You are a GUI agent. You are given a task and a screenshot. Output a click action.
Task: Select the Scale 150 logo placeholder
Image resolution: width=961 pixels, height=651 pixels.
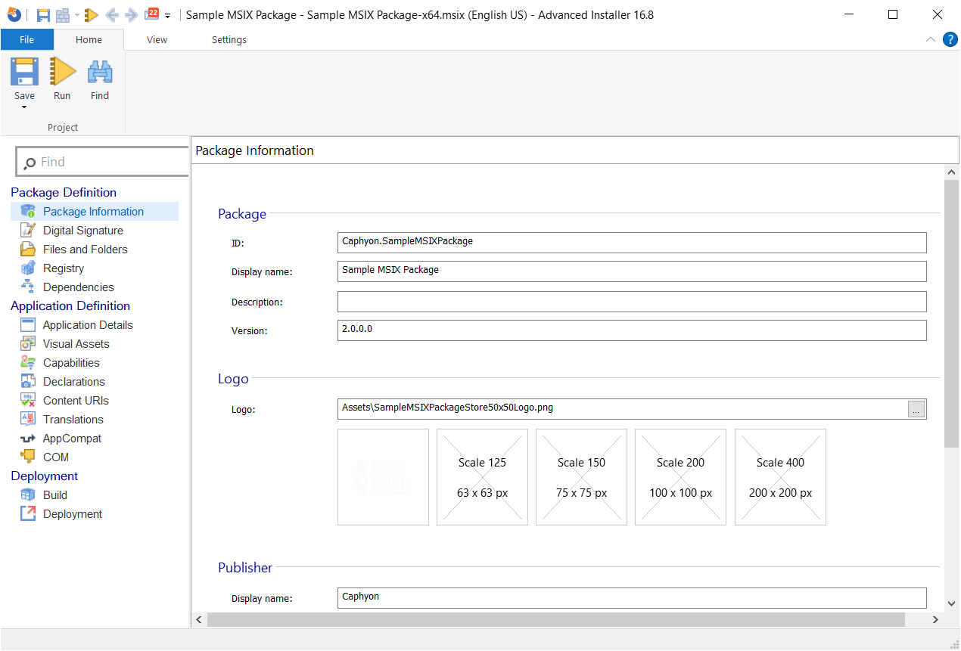point(581,477)
